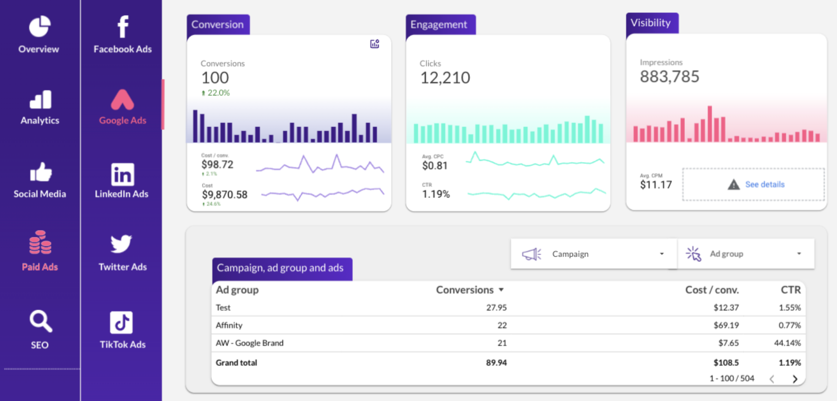837x401 pixels.
Task: Click the pink impressions bar chart
Action: tap(726, 124)
